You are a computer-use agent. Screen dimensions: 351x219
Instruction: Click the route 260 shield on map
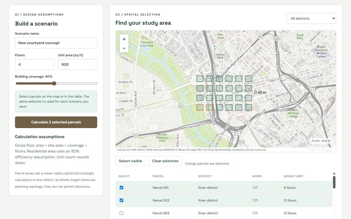[180, 106]
